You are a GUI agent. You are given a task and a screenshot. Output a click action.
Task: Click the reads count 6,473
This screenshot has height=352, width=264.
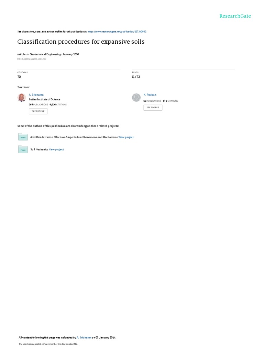136,77
